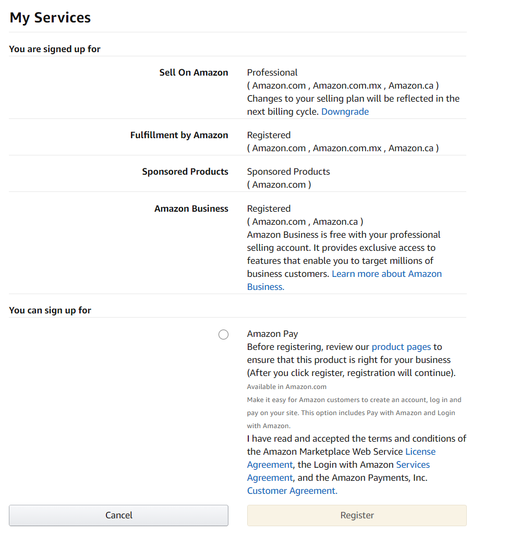Click the Professional selling plan text

pyautogui.click(x=272, y=72)
